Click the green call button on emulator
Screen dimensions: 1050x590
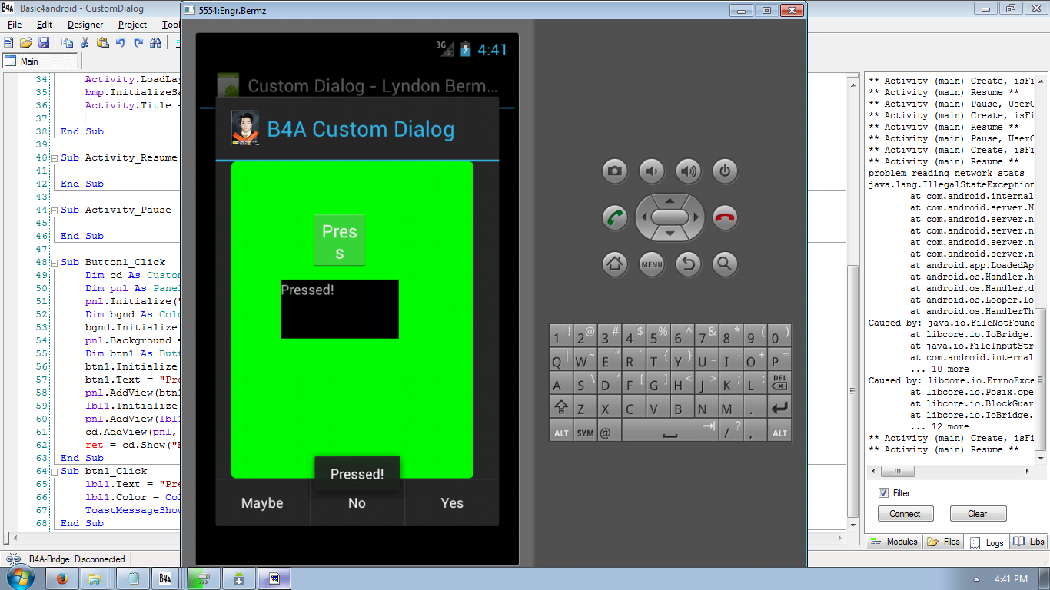[x=615, y=217]
